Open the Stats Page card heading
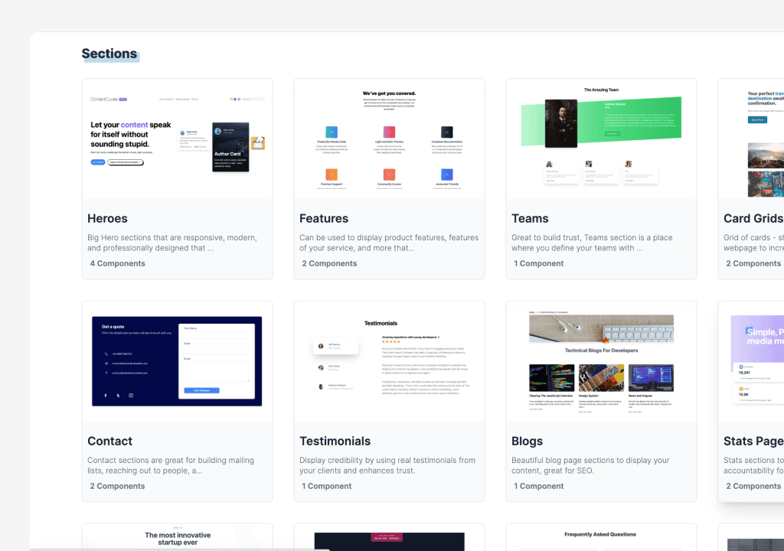Viewport: 784px width, 551px height. coord(753,442)
